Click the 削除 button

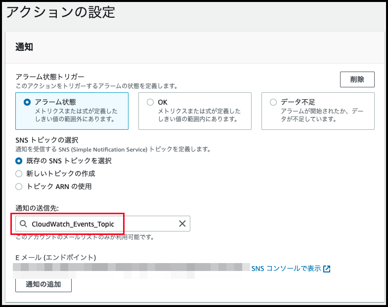point(357,79)
